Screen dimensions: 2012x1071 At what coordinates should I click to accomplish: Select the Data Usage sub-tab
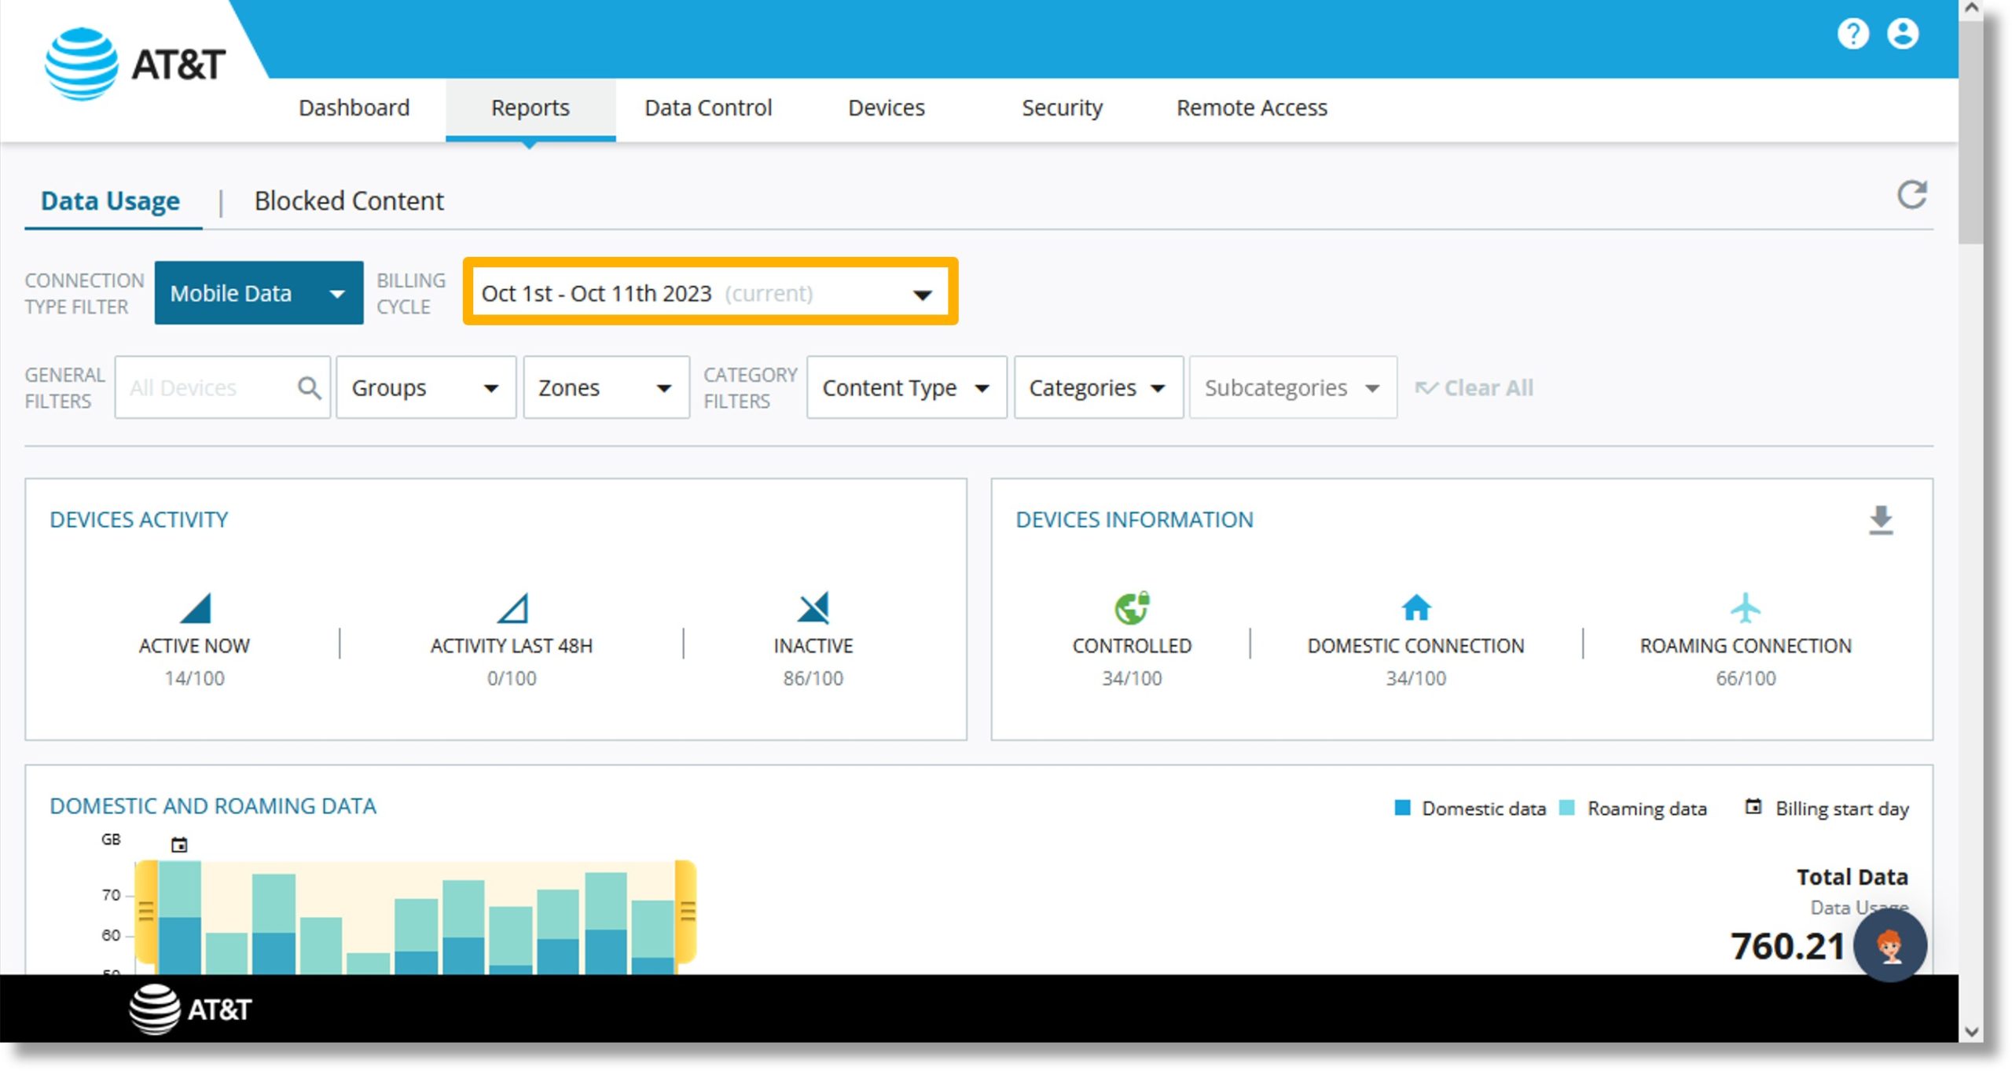110,201
